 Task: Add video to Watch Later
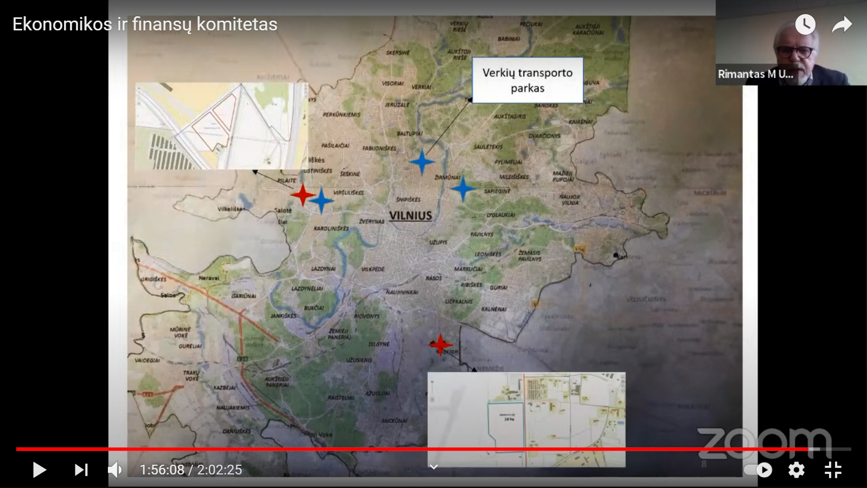(805, 24)
